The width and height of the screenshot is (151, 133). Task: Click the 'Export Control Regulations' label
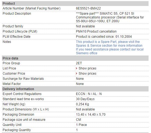pos(22,94)
